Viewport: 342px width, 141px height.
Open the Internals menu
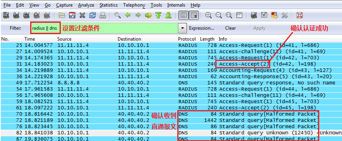176,5
